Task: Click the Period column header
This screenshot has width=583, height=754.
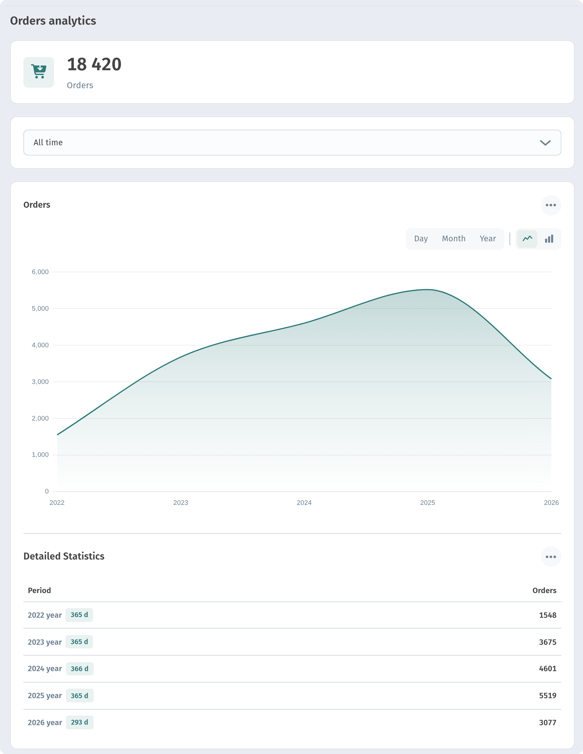Action: coord(39,590)
